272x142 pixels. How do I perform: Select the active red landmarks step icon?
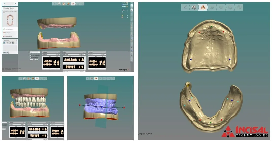203,7
